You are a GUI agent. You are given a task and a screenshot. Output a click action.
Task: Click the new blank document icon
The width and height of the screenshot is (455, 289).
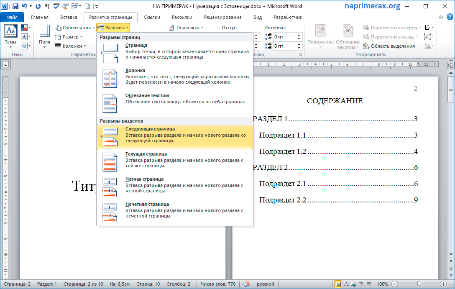point(87,6)
